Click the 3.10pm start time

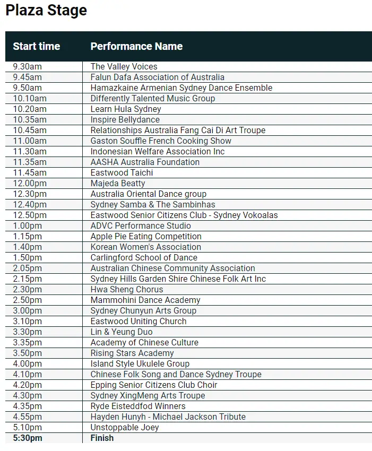(28, 322)
